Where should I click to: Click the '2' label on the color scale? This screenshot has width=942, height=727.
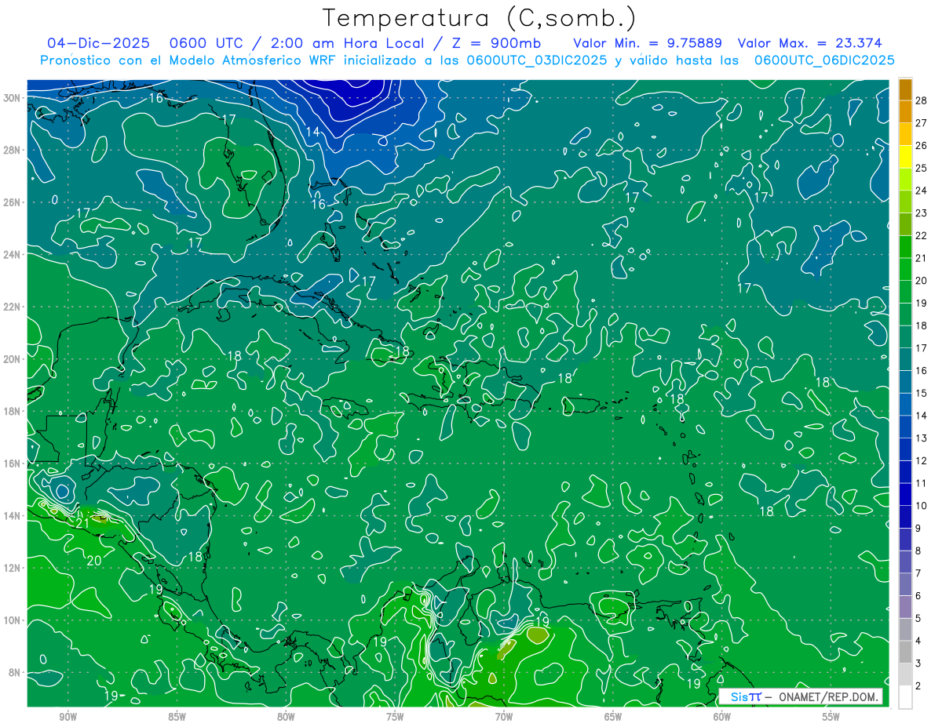[x=918, y=686]
